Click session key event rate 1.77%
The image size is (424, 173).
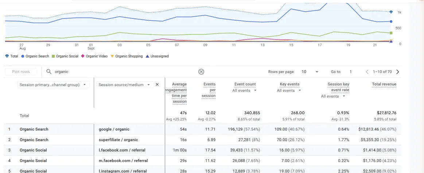click(343, 140)
